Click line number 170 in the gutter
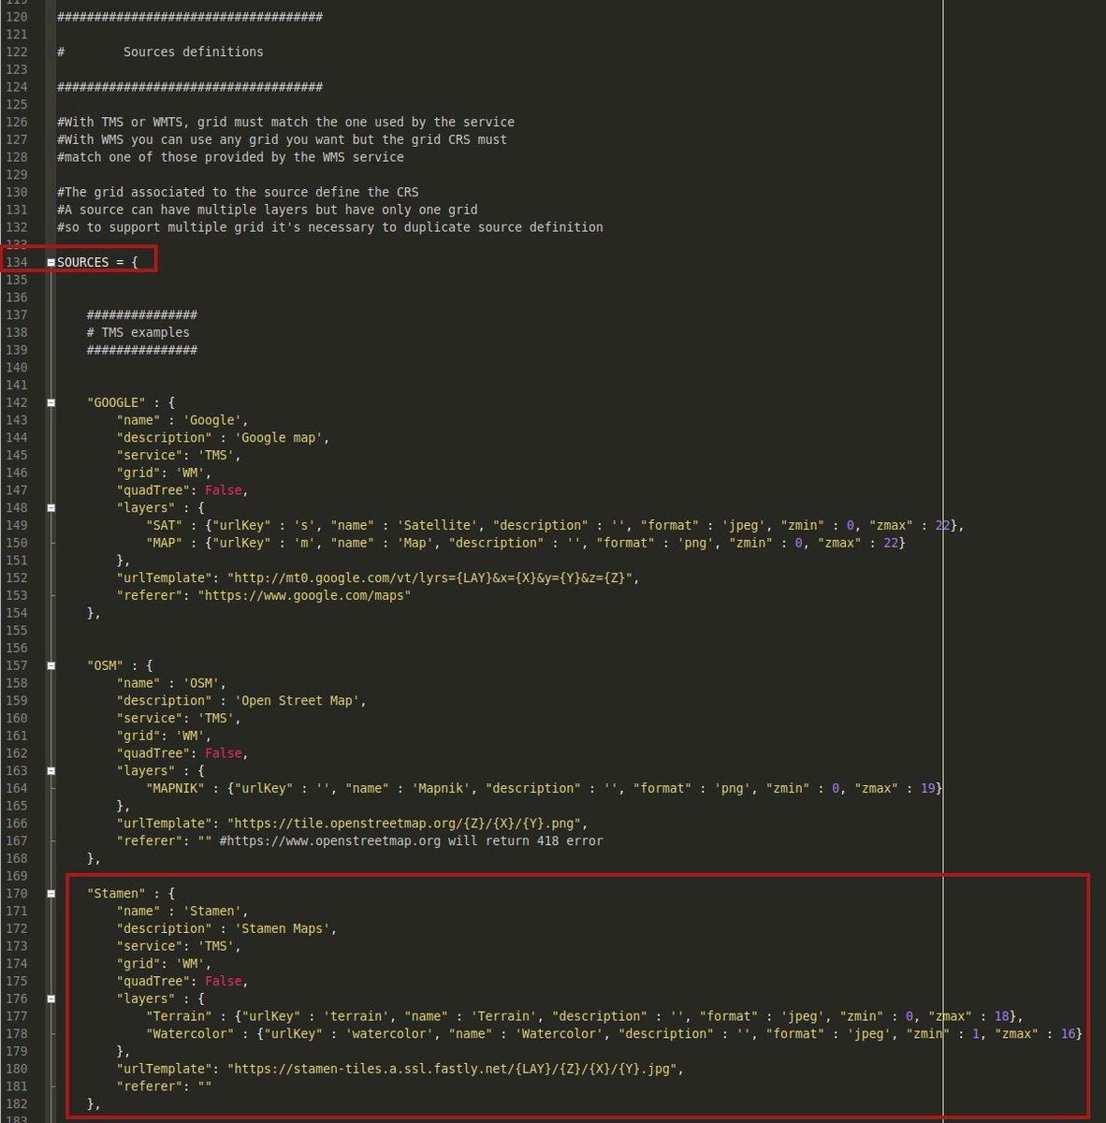The width and height of the screenshot is (1106, 1123). (x=17, y=894)
